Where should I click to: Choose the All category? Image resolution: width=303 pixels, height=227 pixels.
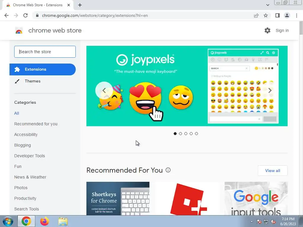click(x=17, y=113)
